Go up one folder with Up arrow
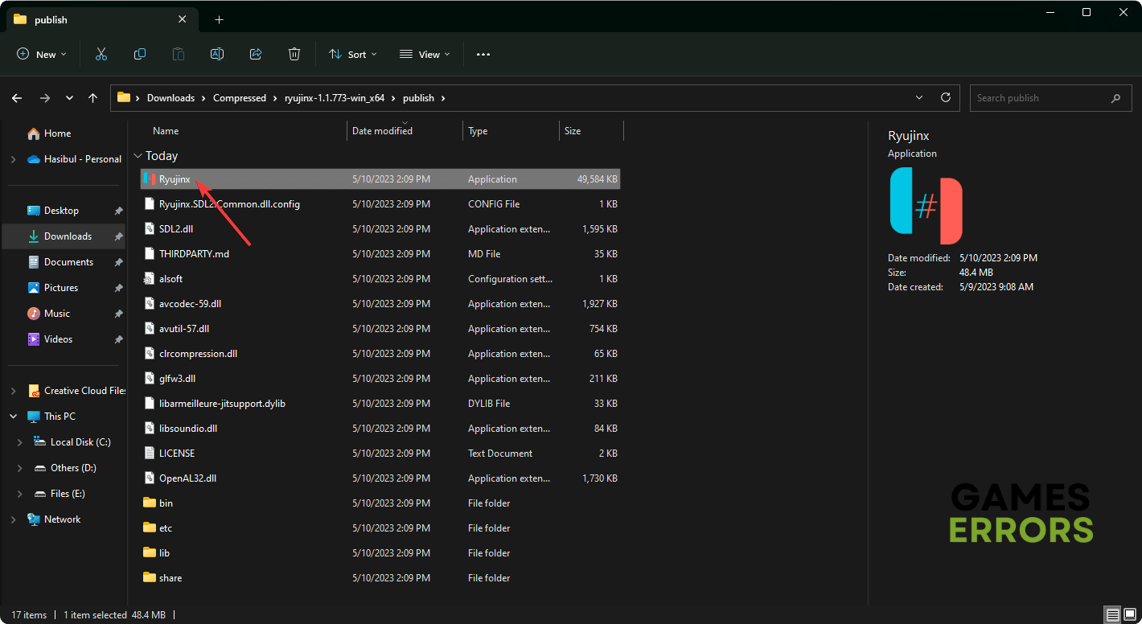 (x=93, y=98)
